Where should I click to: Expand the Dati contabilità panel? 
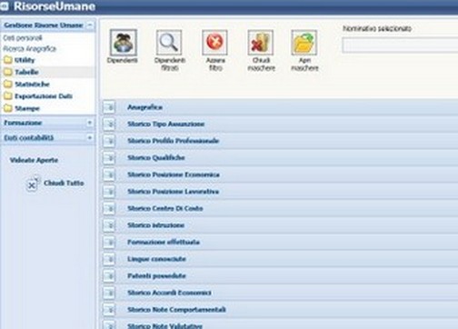[90, 138]
